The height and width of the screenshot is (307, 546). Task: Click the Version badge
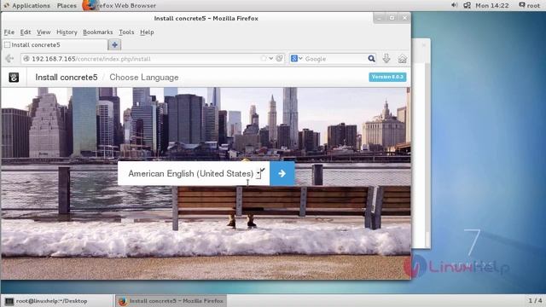[387, 77]
